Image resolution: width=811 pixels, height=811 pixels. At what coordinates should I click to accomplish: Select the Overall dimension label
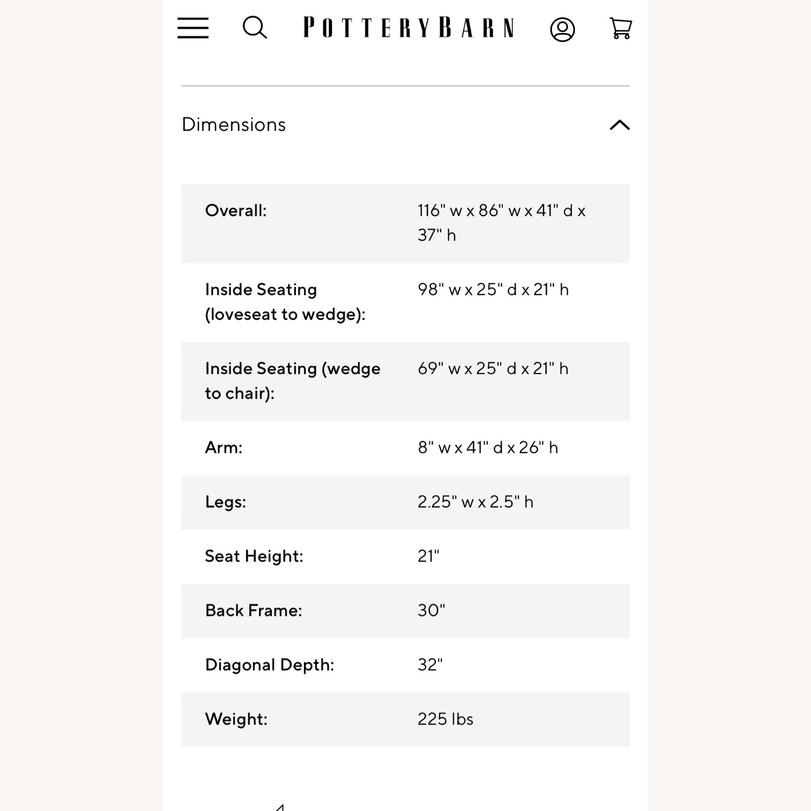[236, 210]
